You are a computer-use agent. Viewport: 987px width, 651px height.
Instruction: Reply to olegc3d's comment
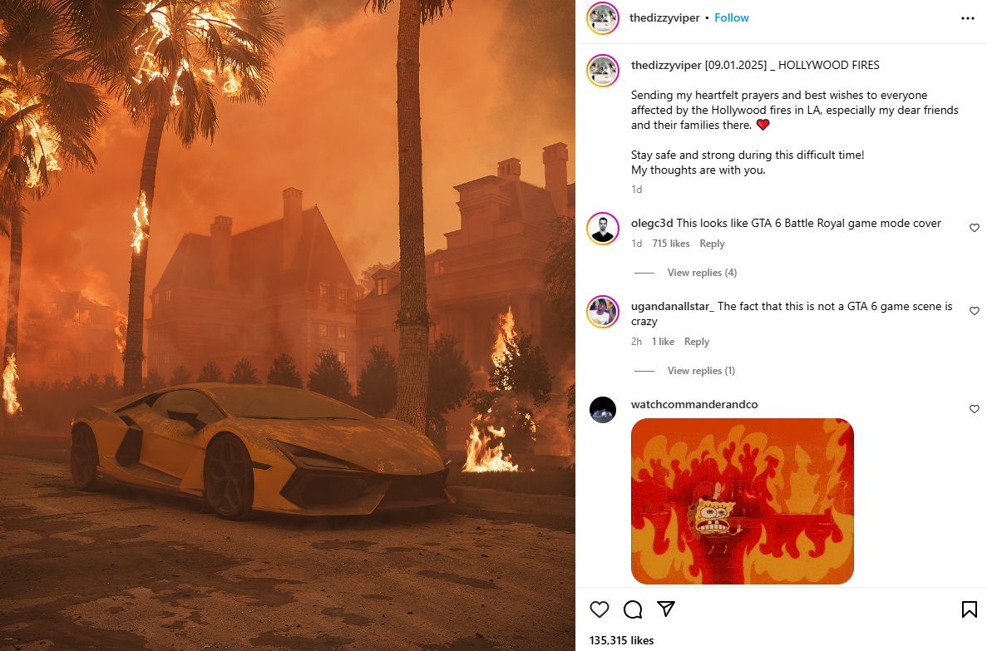(x=712, y=244)
